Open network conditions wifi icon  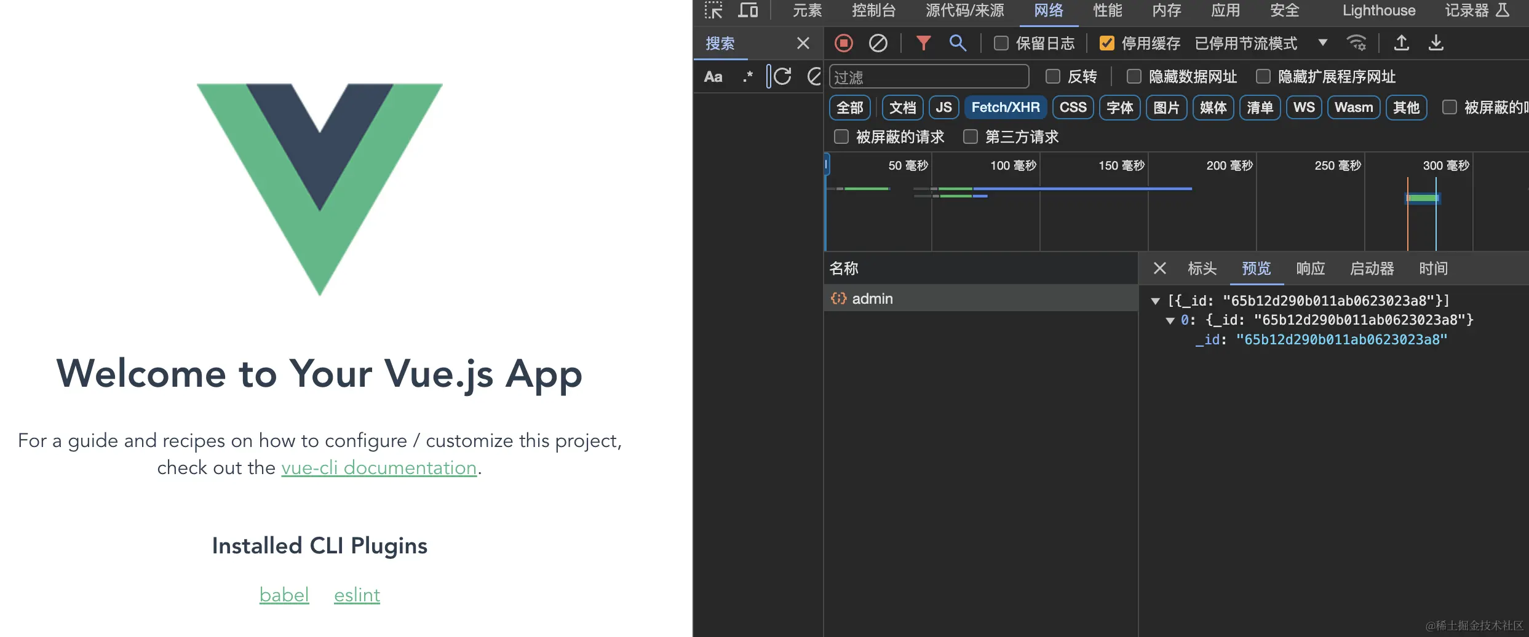[x=1356, y=43]
